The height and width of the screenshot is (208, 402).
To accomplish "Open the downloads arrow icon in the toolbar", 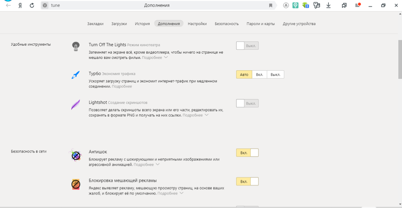I will click(328, 5).
